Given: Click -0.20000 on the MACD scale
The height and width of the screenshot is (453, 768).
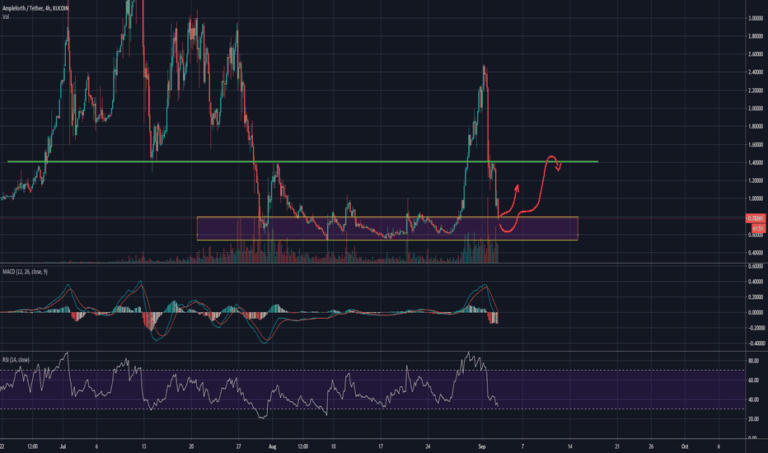Looking at the screenshot, I should (x=755, y=328).
